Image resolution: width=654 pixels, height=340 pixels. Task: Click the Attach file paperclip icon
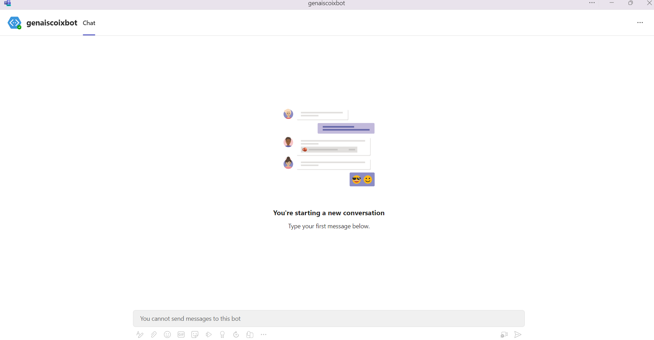[x=154, y=334]
